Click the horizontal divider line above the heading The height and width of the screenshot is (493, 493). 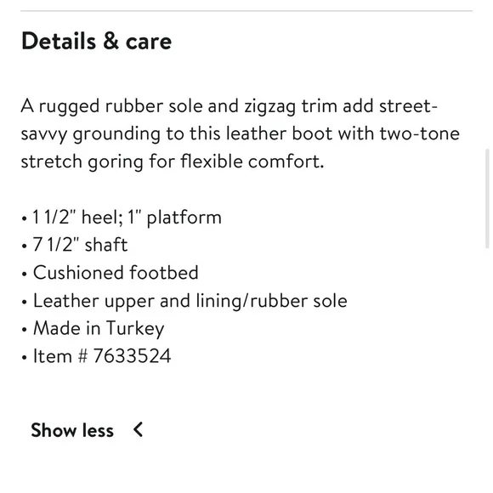(246, 11)
